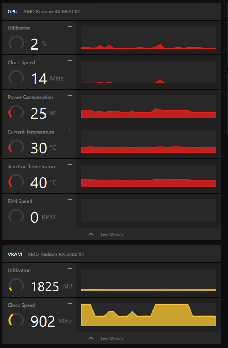The width and height of the screenshot is (228, 348).
Task: Click the 2 % utilization value
Action: [38, 44]
